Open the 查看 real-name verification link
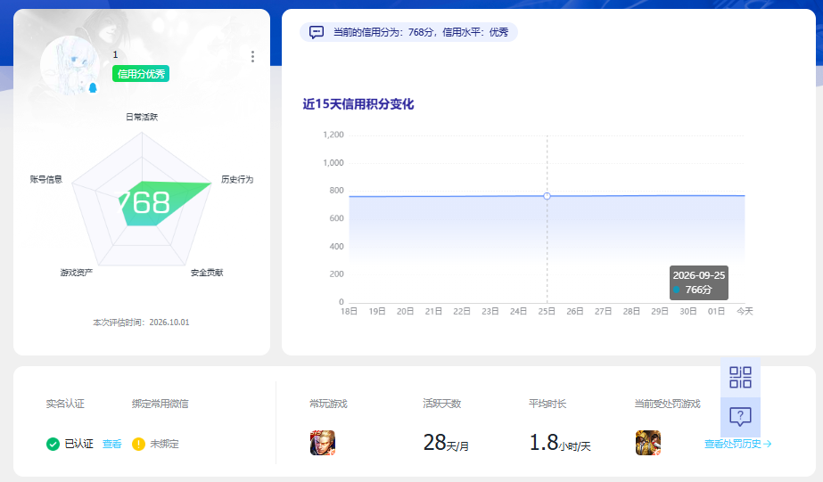The width and height of the screenshot is (823, 482). click(x=111, y=445)
